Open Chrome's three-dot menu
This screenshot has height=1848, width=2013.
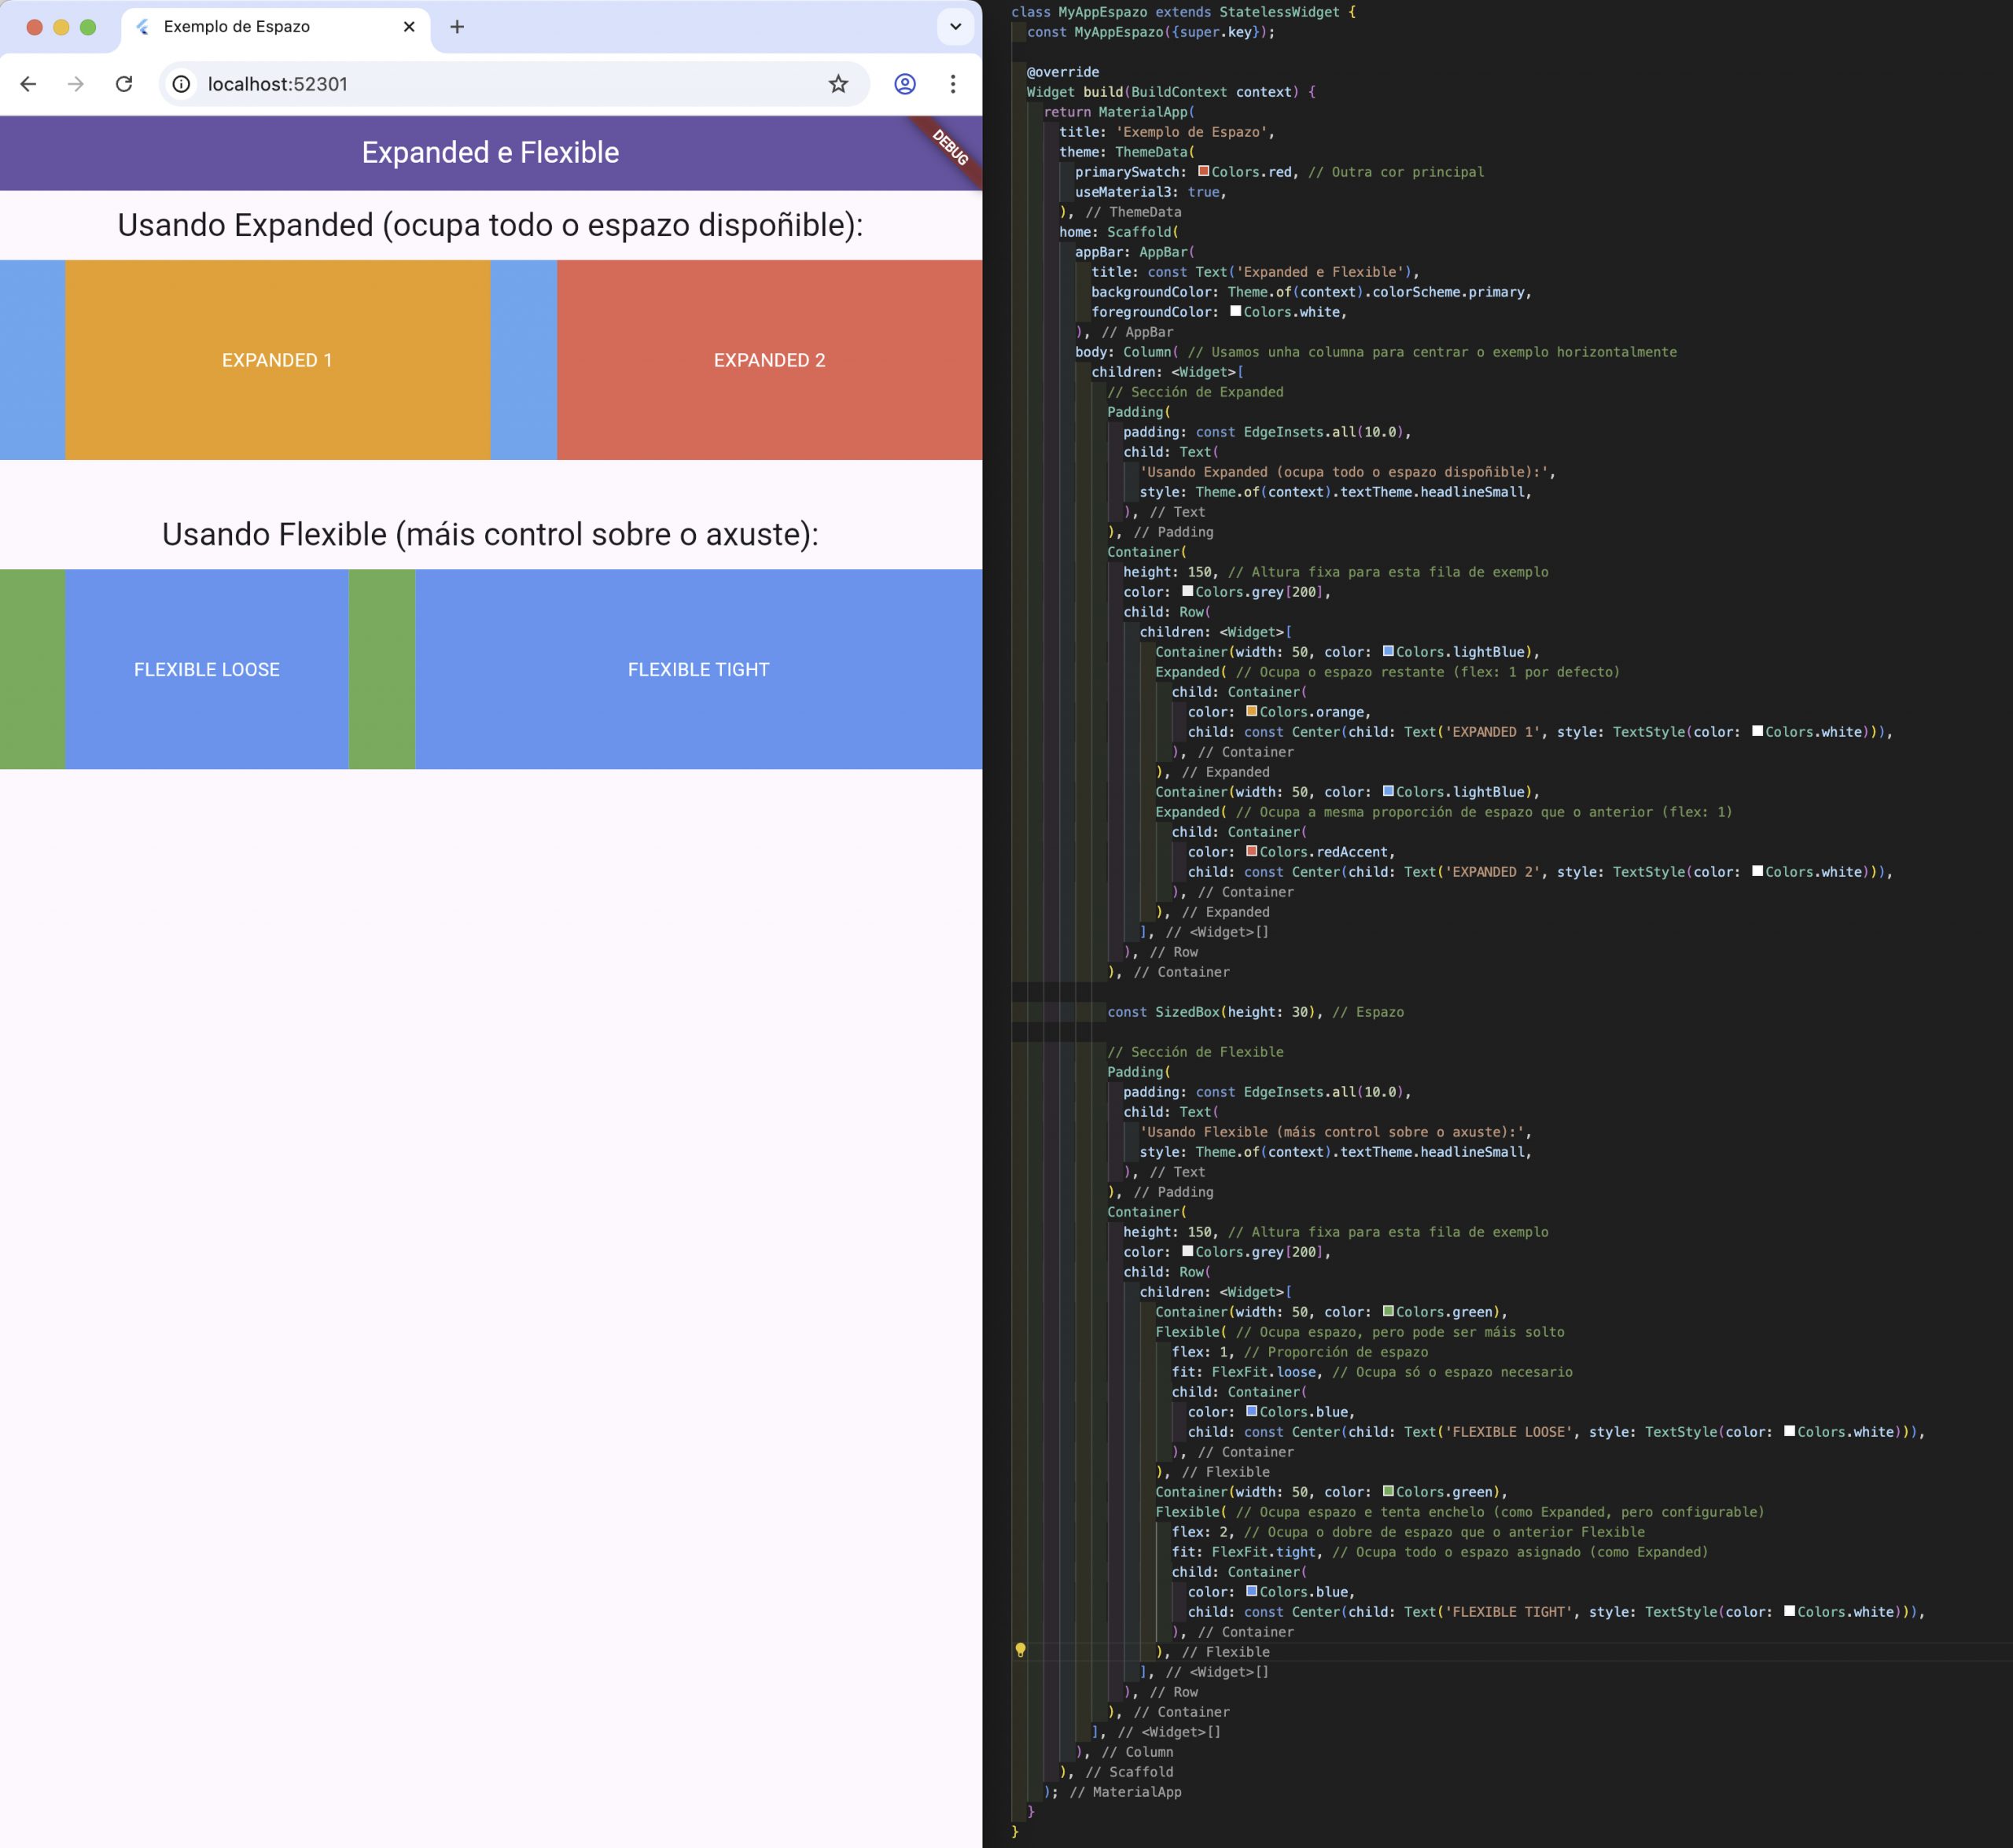(x=953, y=84)
